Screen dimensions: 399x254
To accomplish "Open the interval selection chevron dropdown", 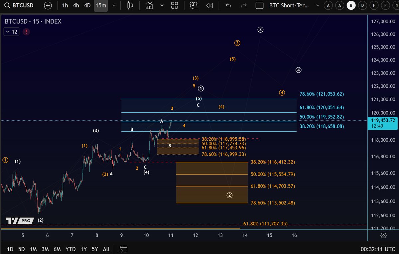I will click(x=113, y=5).
